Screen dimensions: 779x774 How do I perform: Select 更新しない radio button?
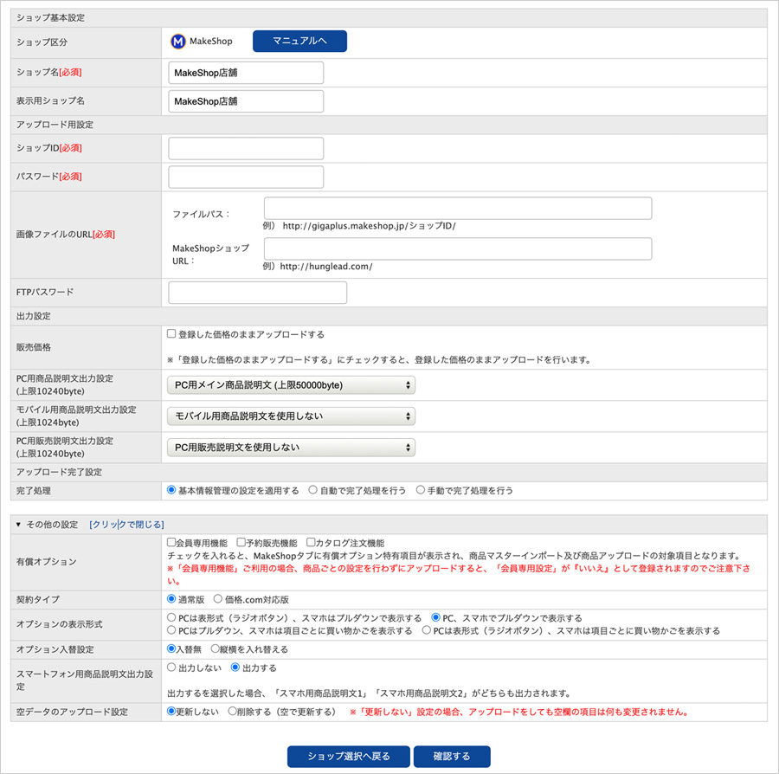[x=171, y=712]
